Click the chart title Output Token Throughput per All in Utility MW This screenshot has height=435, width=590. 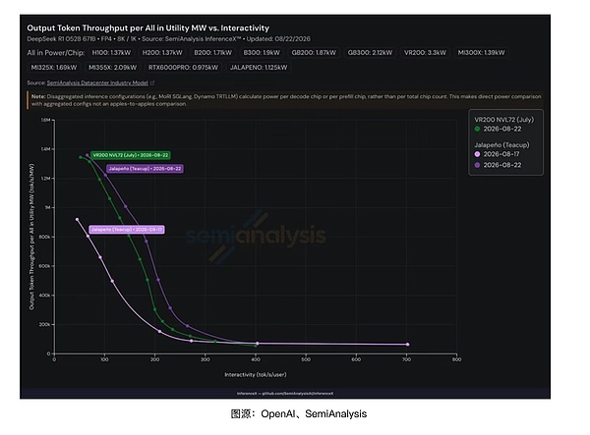click(147, 27)
